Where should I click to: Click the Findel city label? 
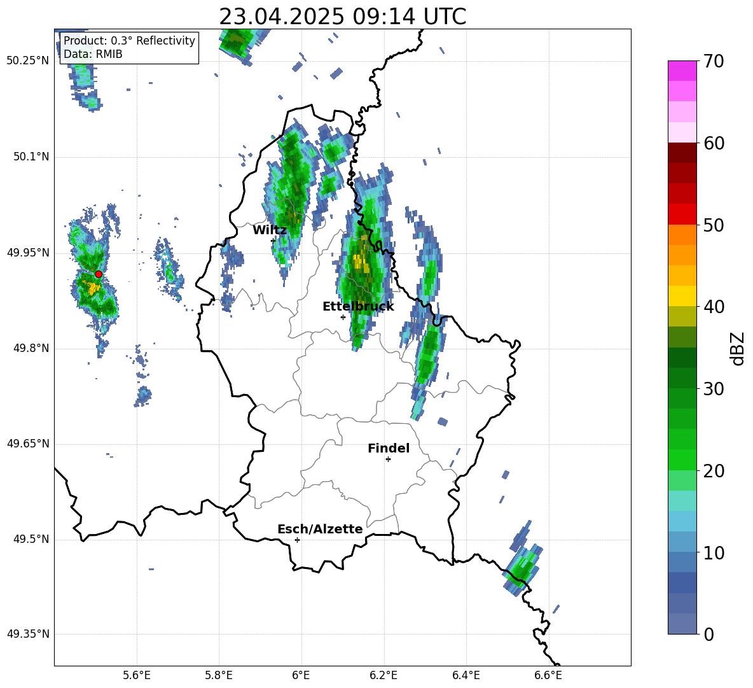pyautogui.click(x=389, y=448)
